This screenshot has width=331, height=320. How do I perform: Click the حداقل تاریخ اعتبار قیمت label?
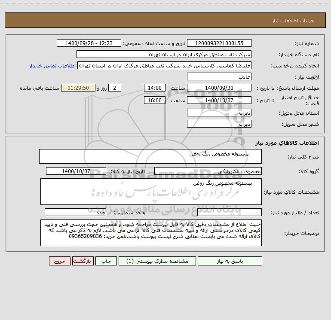[300, 101]
